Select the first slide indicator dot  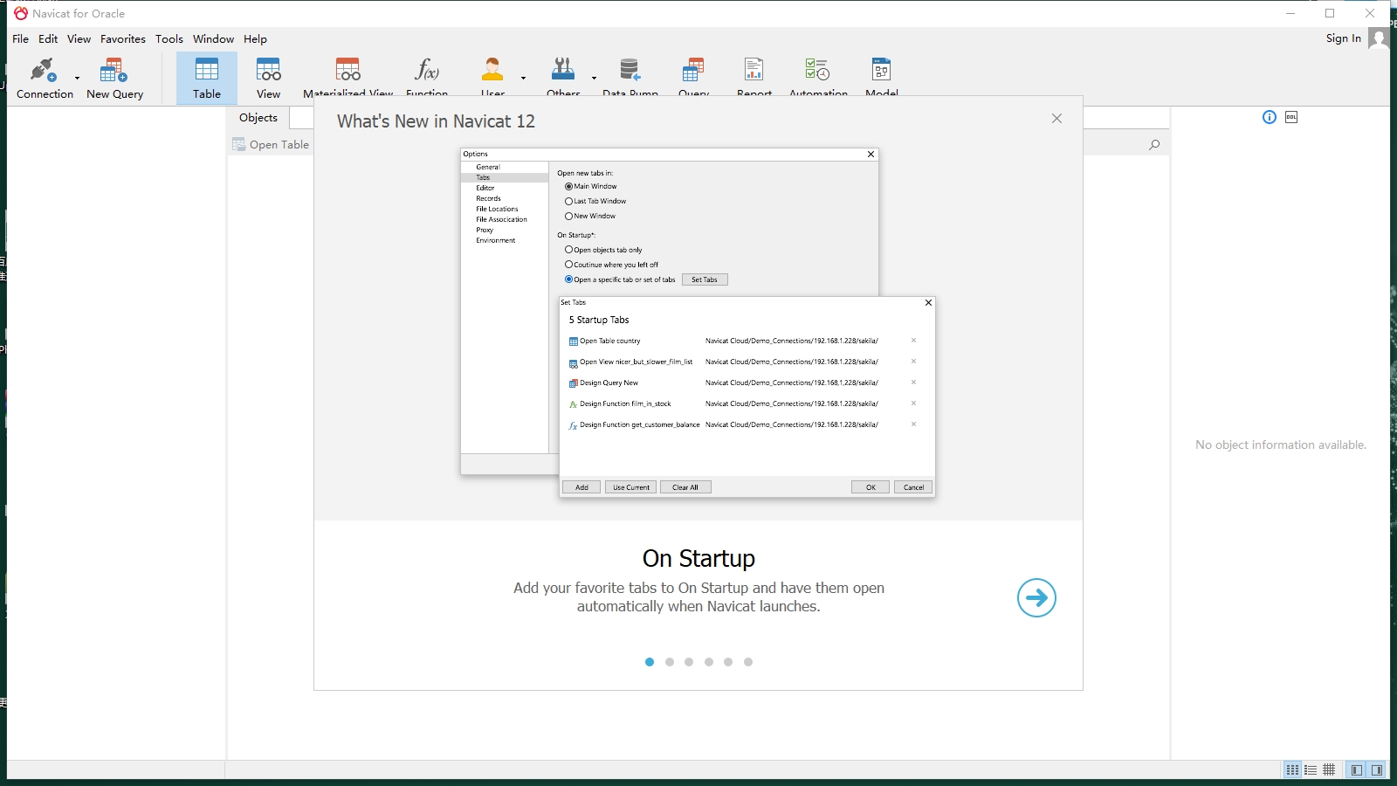click(650, 662)
